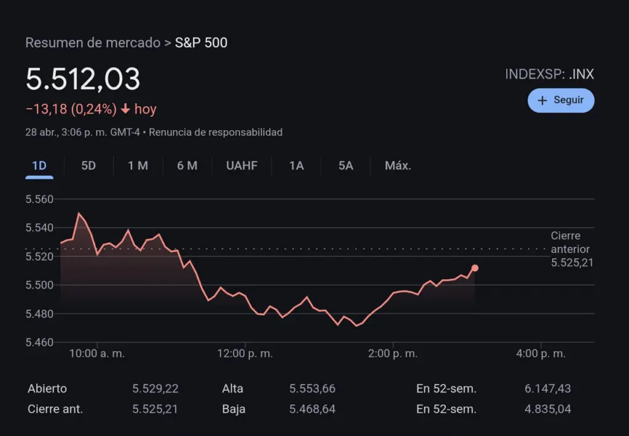Click the 5.560 y-axis label
This screenshot has height=436, width=629.
(x=39, y=200)
